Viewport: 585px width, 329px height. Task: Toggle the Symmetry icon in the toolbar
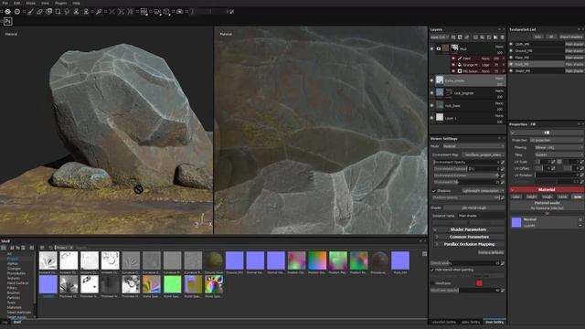coord(112,12)
